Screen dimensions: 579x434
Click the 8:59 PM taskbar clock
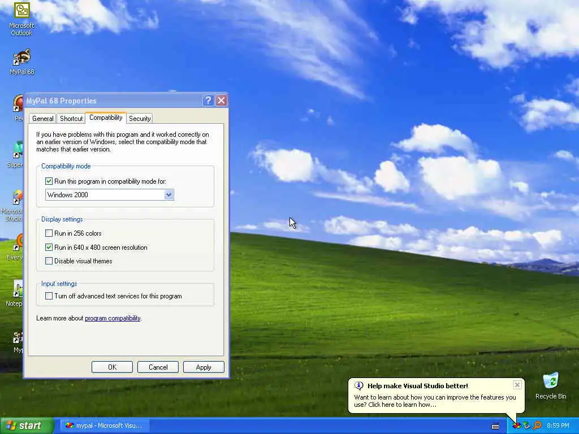[x=558, y=426]
